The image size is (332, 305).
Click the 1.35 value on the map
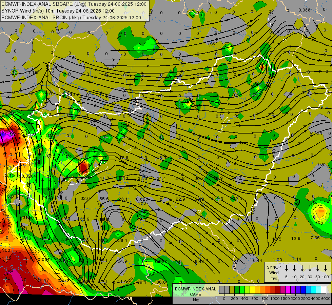pyautogui.click(x=6, y=258)
